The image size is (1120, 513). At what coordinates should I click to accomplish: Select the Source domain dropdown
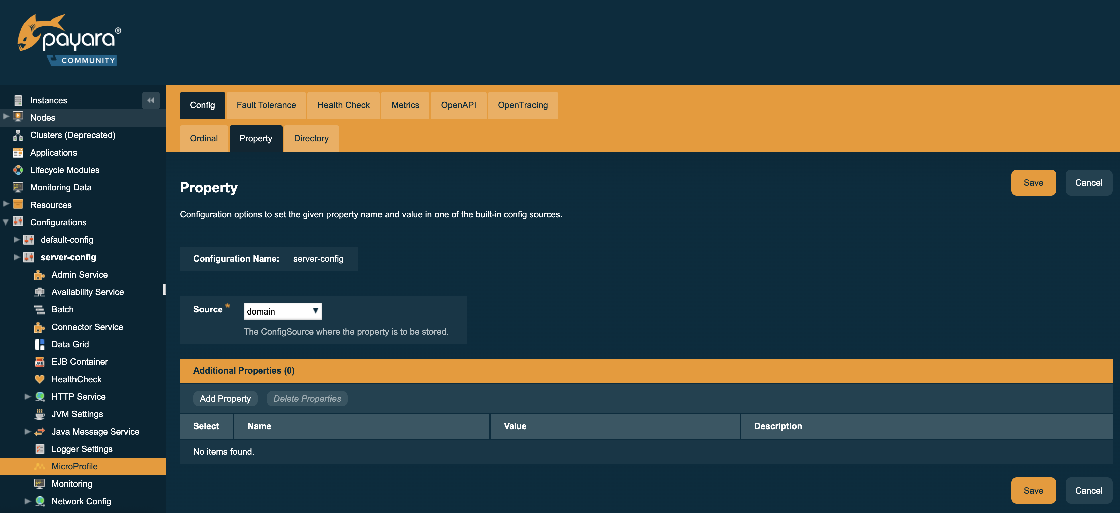tap(282, 311)
